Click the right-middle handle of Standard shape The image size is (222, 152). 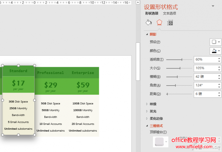35,100
